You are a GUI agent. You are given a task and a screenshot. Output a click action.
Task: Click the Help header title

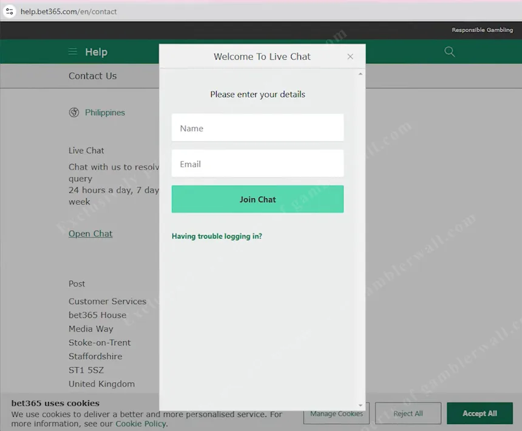point(96,52)
